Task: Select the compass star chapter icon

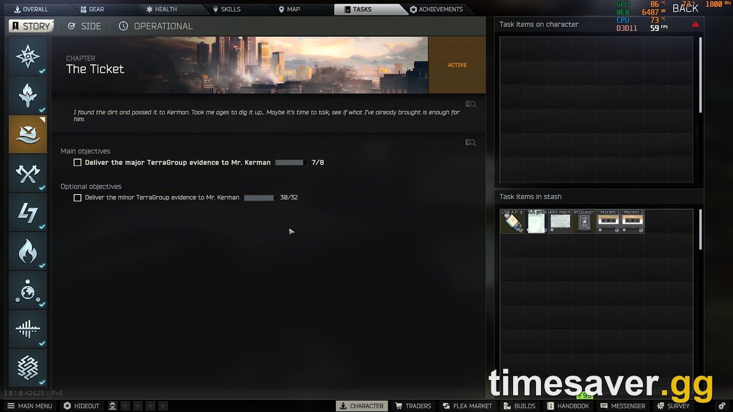Action: (x=28, y=57)
